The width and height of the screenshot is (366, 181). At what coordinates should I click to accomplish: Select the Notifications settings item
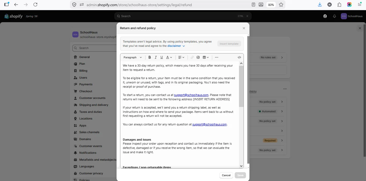coord(88,153)
